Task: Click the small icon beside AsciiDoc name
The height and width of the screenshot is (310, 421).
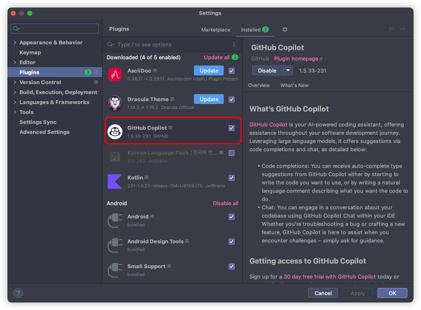Action: click(x=155, y=70)
